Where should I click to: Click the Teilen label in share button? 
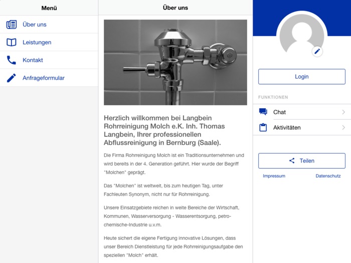click(307, 161)
